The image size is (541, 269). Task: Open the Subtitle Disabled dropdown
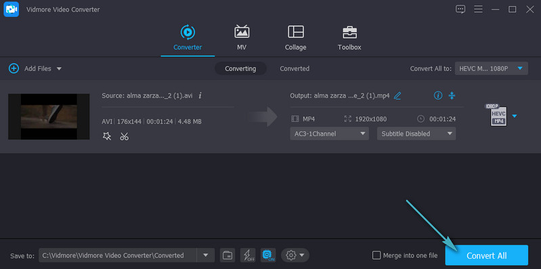pos(416,133)
